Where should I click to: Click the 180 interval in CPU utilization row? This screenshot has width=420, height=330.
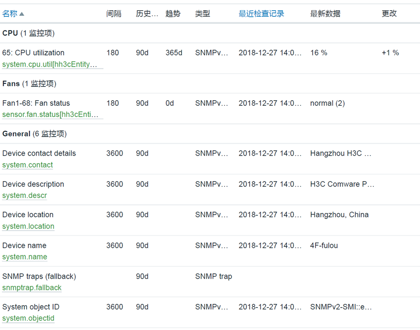pos(112,53)
